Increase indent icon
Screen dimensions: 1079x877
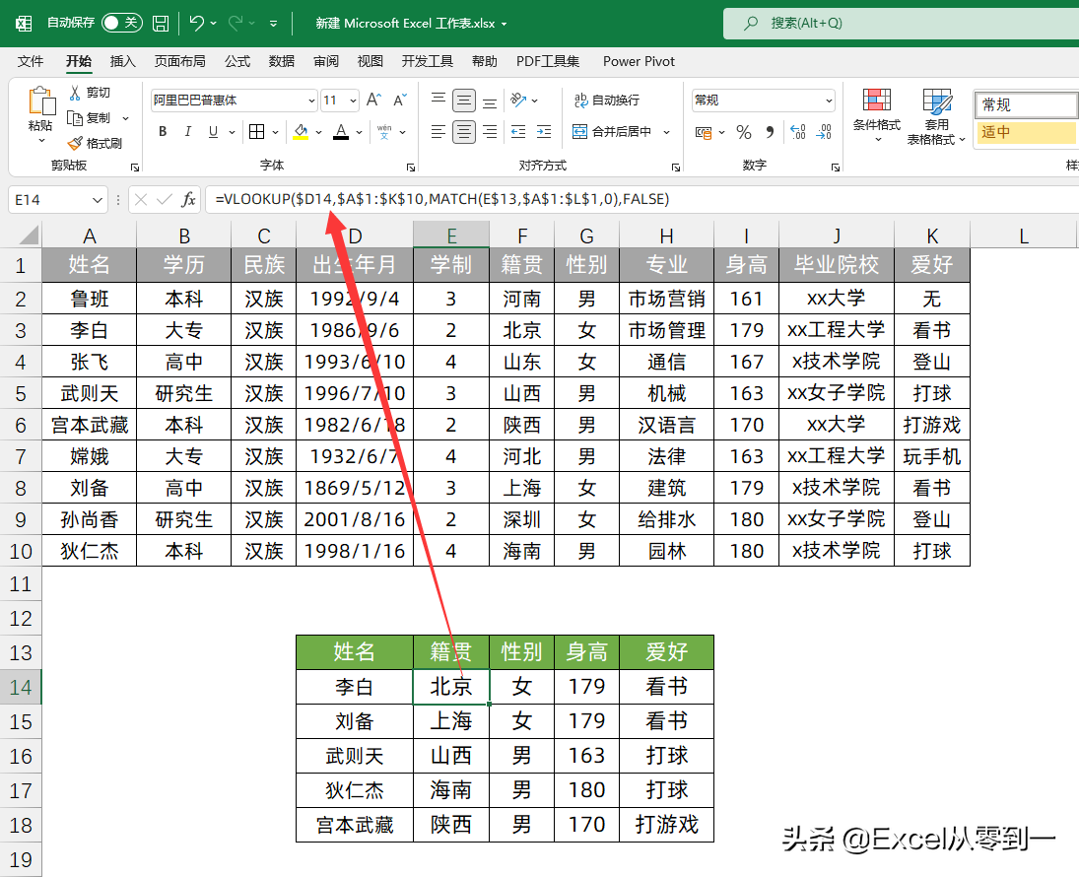point(544,131)
